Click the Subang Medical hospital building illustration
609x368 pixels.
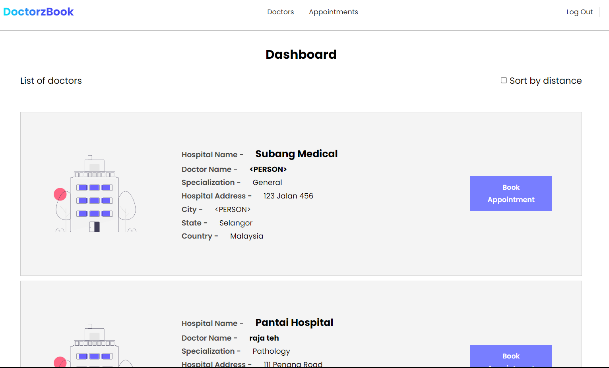[x=95, y=193]
